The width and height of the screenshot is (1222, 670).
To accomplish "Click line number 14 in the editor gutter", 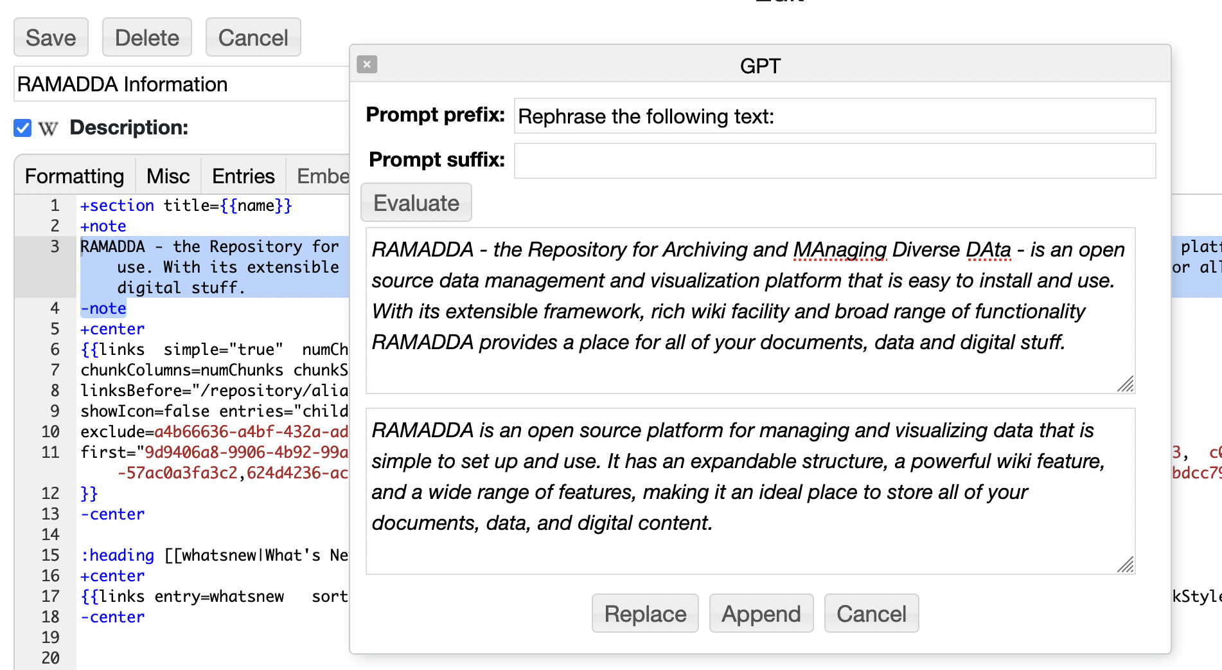I will [x=51, y=534].
